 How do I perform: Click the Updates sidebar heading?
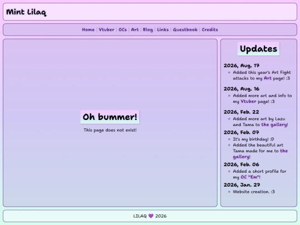point(258,49)
